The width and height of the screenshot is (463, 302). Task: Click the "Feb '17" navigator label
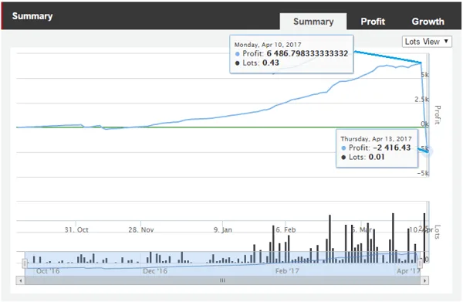287,271
